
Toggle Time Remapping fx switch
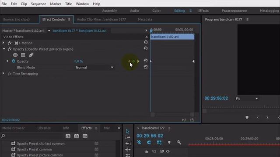[10, 74]
